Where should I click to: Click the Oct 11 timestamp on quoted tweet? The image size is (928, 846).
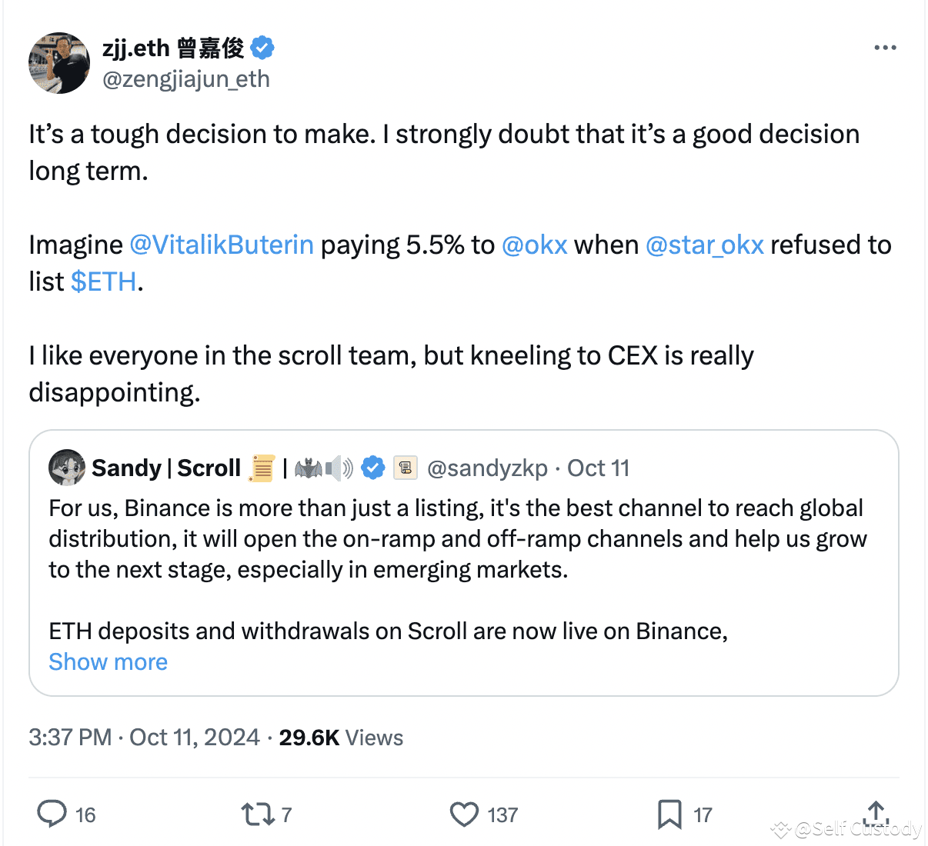click(599, 467)
